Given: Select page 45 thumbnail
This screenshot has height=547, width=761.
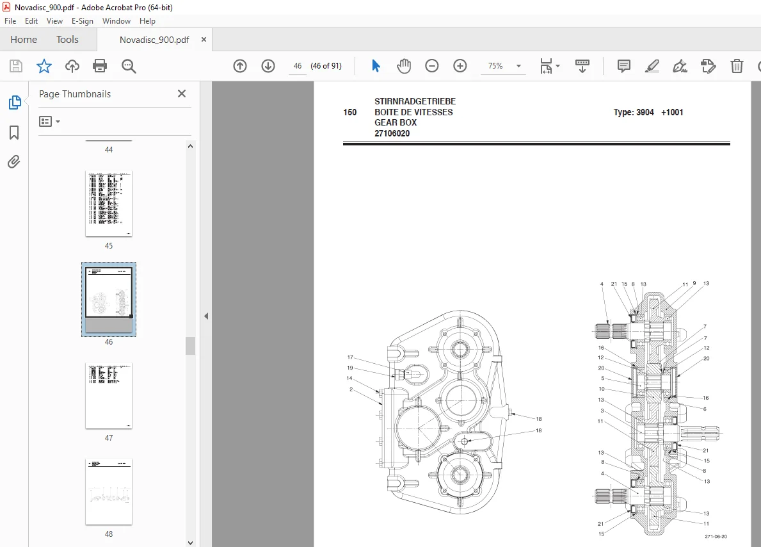Looking at the screenshot, I should [x=109, y=204].
